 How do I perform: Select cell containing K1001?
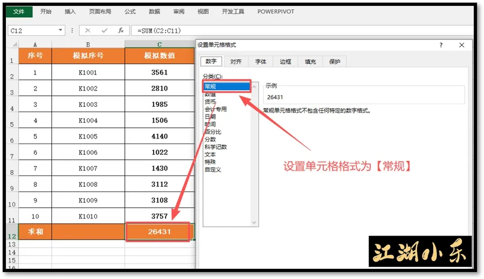[88, 72]
